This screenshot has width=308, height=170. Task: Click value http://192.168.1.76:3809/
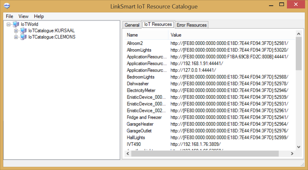tap(195, 144)
